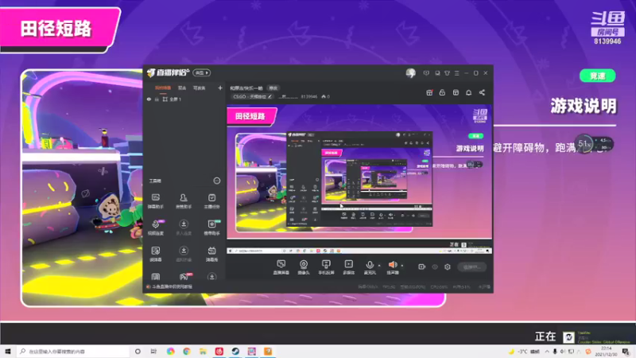Expand the toolbox more circle button

pyautogui.click(x=217, y=181)
